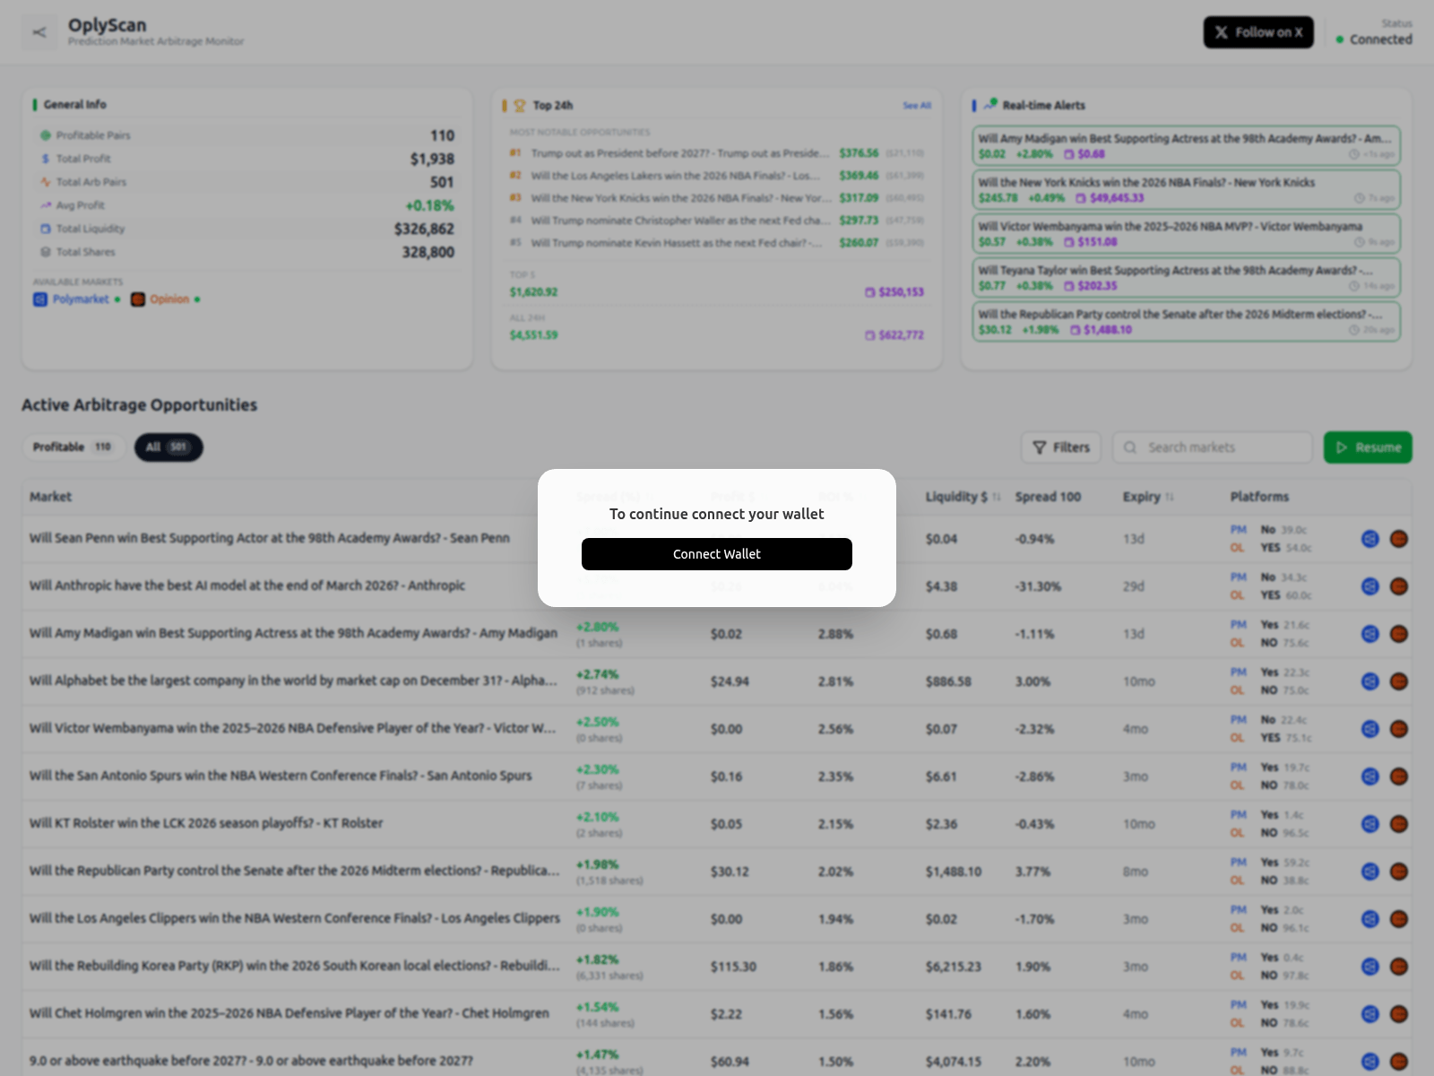
Task: Open Opinion icon for Alphabet row
Action: click(x=1399, y=681)
